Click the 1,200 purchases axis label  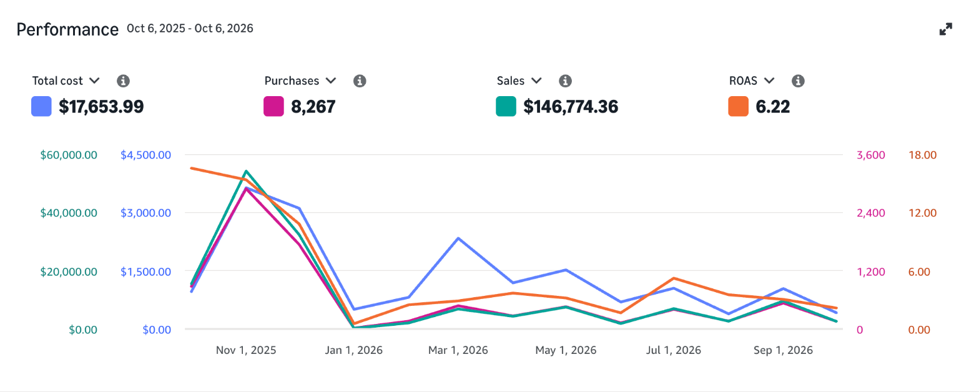(872, 272)
